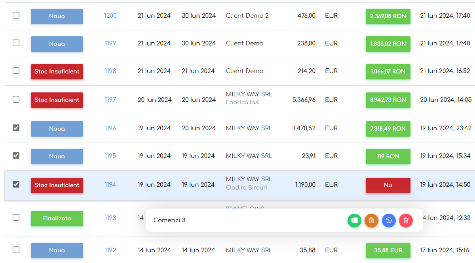
Task: Click the red trash delete icon
Action: coord(406,220)
